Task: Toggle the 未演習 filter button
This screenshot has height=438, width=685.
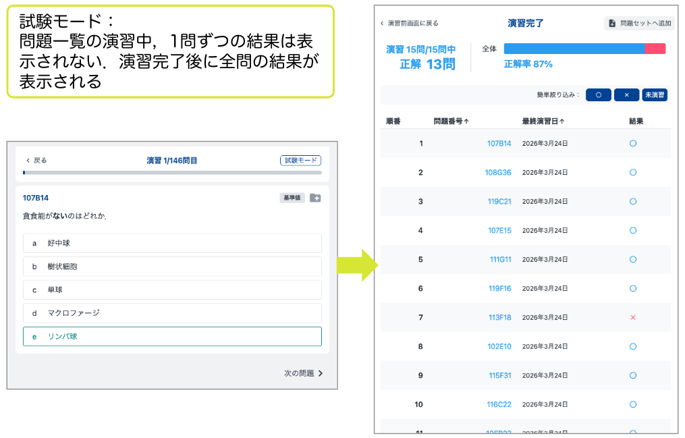Action: [654, 95]
